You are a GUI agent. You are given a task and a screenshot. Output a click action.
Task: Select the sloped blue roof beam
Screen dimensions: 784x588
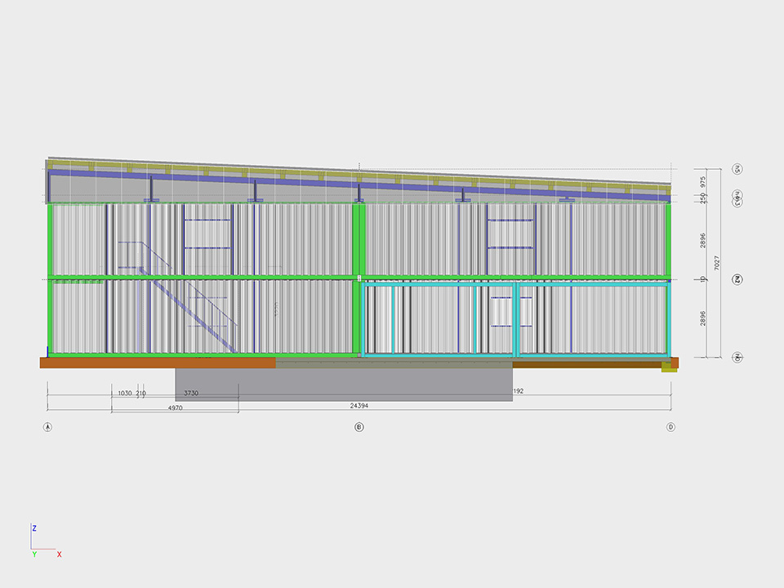[x=359, y=182]
